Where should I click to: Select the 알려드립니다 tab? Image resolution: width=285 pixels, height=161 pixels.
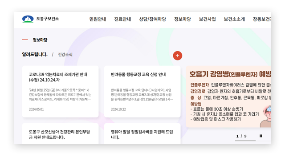[35, 54]
